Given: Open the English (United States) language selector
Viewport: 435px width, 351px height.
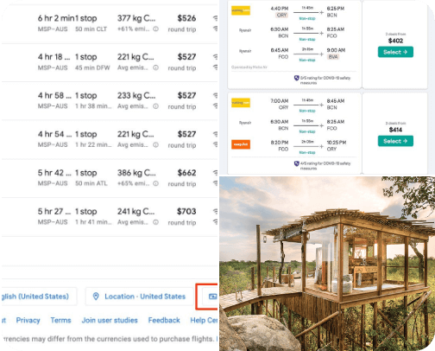Looking at the screenshot, I should [39, 297].
